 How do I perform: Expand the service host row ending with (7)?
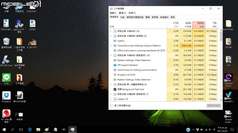111,94
